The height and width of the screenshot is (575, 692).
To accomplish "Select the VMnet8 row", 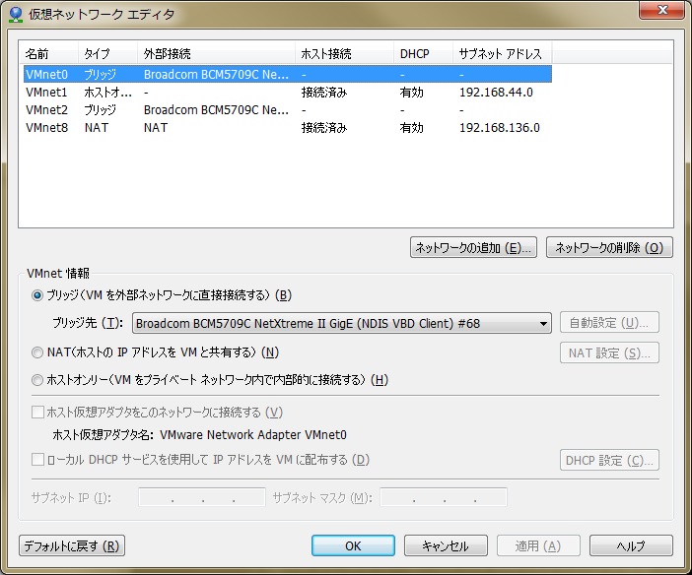I will point(287,127).
